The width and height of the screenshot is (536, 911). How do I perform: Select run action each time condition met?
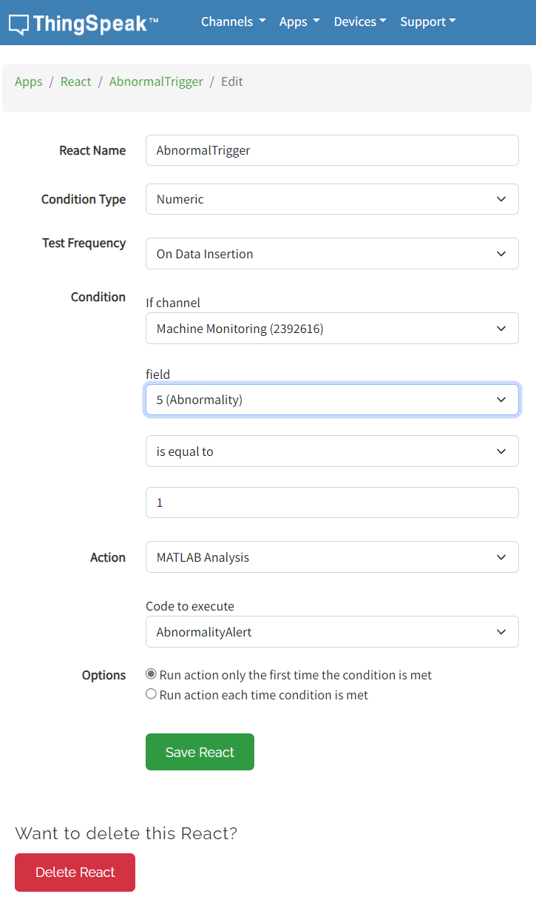[x=152, y=694]
